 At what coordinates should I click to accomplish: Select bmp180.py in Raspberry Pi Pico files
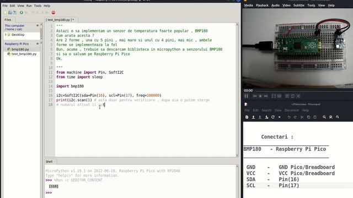[x=20, y=49]
